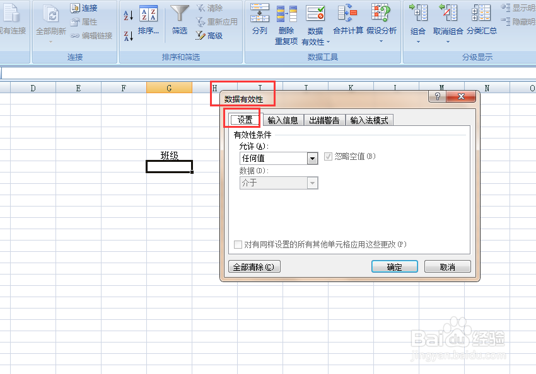Screen dimensions: 536x374
Task: Switch to Input Message (输入信息) tab
Action: coord(283,120)
